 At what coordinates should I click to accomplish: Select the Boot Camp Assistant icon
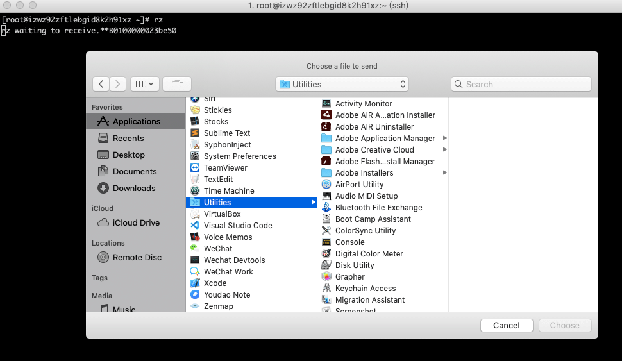point(326,219)
